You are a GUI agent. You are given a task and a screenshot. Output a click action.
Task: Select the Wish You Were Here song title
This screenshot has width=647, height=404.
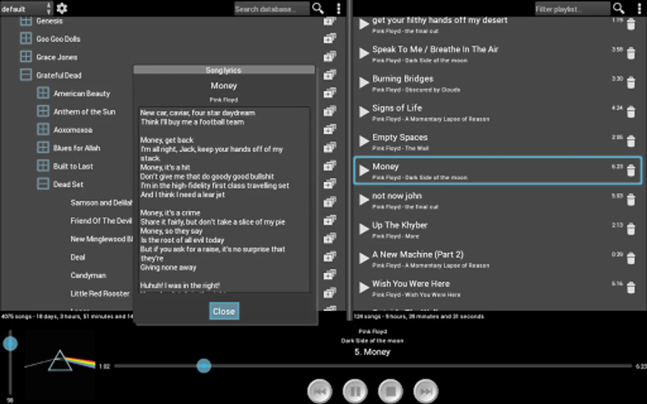(x=411, y=284)
